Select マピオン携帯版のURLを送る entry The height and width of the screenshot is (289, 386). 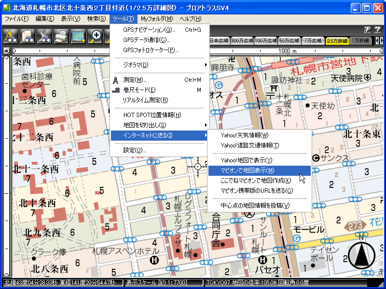[x=259, y=191]
